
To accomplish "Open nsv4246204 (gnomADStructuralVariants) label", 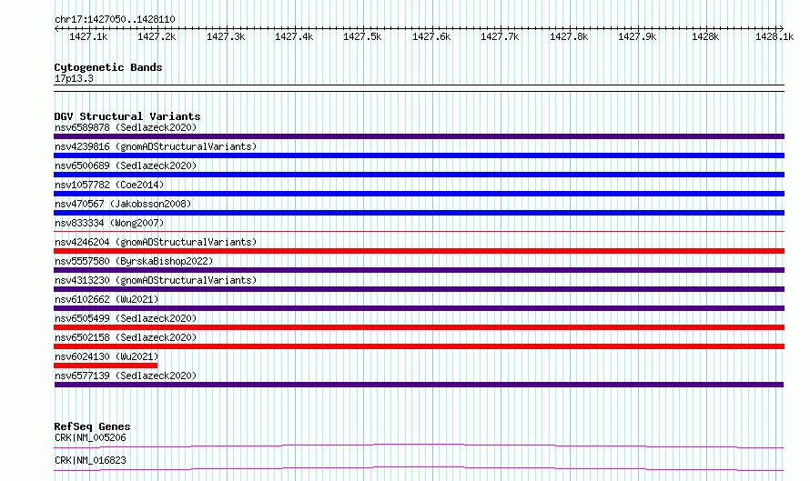I will [x=156, y=242].
